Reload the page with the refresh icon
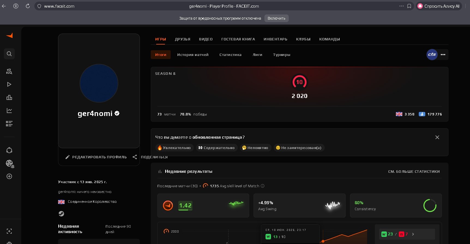This screenshot has width=470, height=244. (x=28, y=6)
